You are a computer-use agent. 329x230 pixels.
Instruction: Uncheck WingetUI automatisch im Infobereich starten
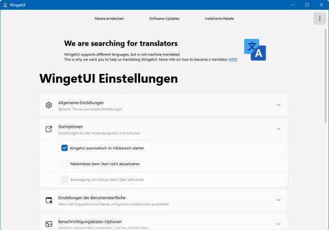tap(65, 148)
